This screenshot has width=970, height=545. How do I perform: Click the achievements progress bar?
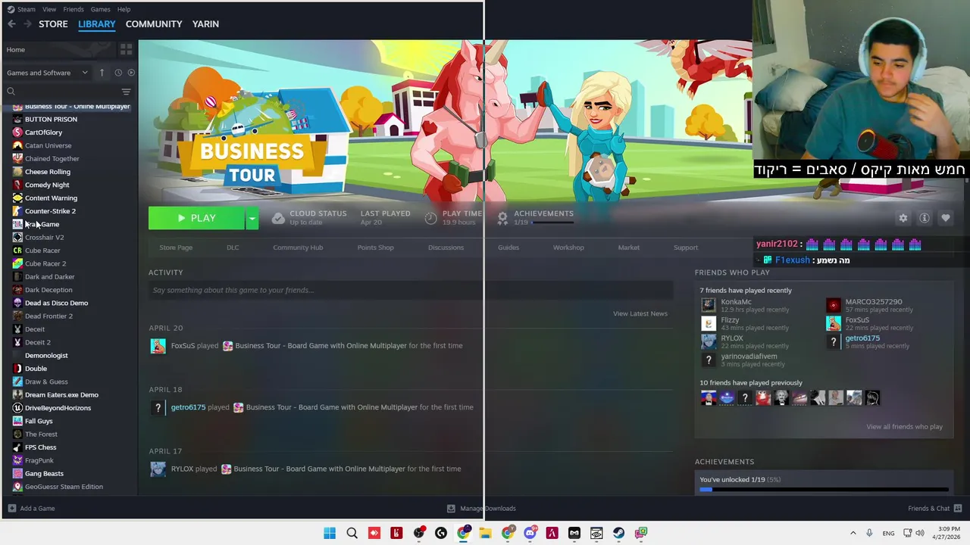[x=824, y=490]
